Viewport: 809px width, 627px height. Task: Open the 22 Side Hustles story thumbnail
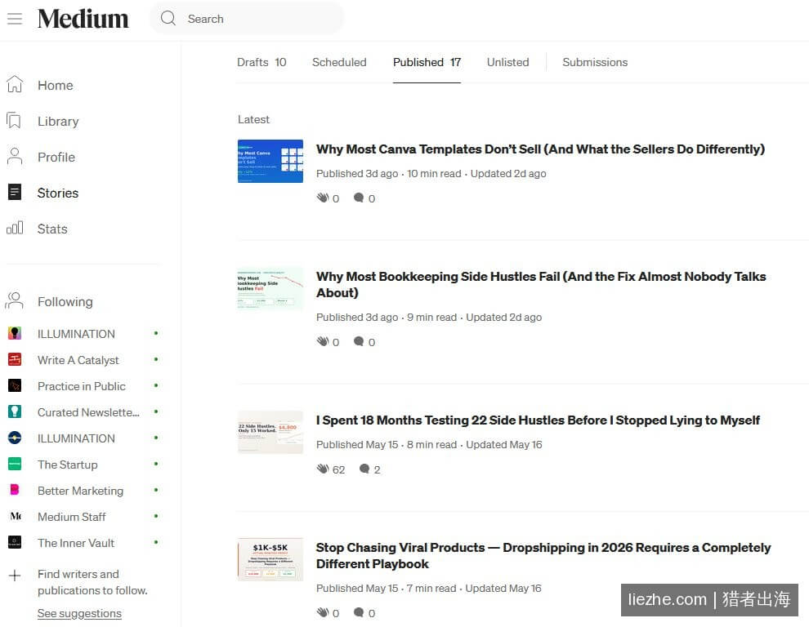pos(270,432)
